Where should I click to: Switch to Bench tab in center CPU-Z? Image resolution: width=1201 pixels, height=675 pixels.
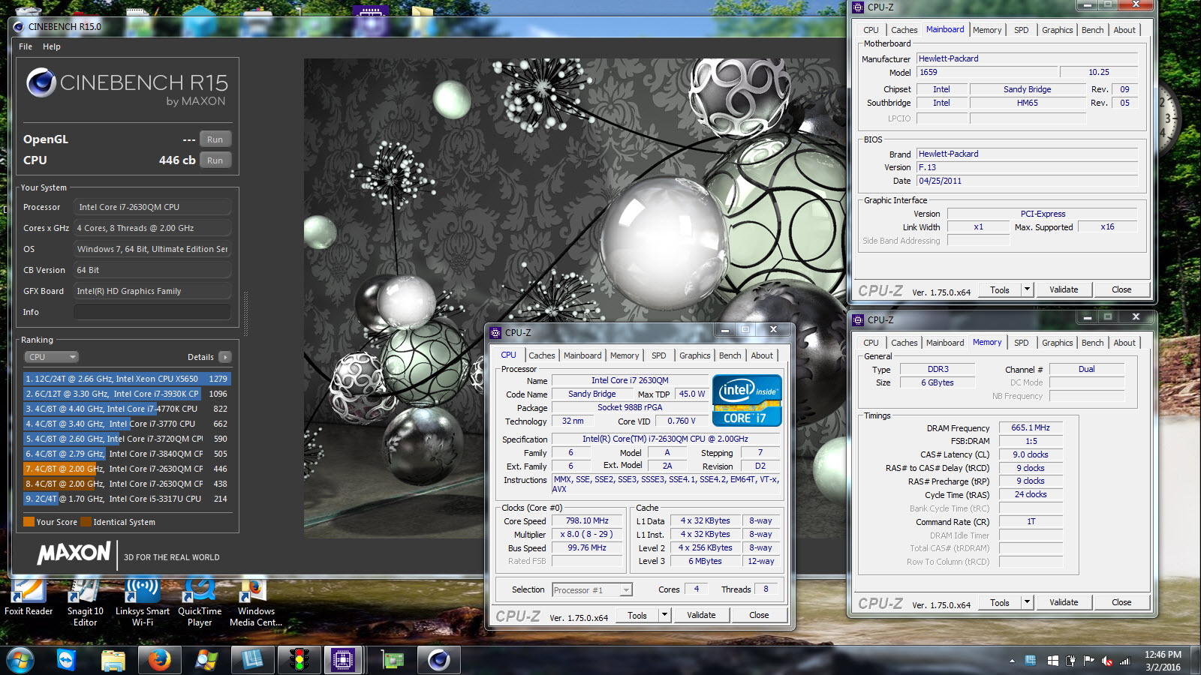click(730, 355)
